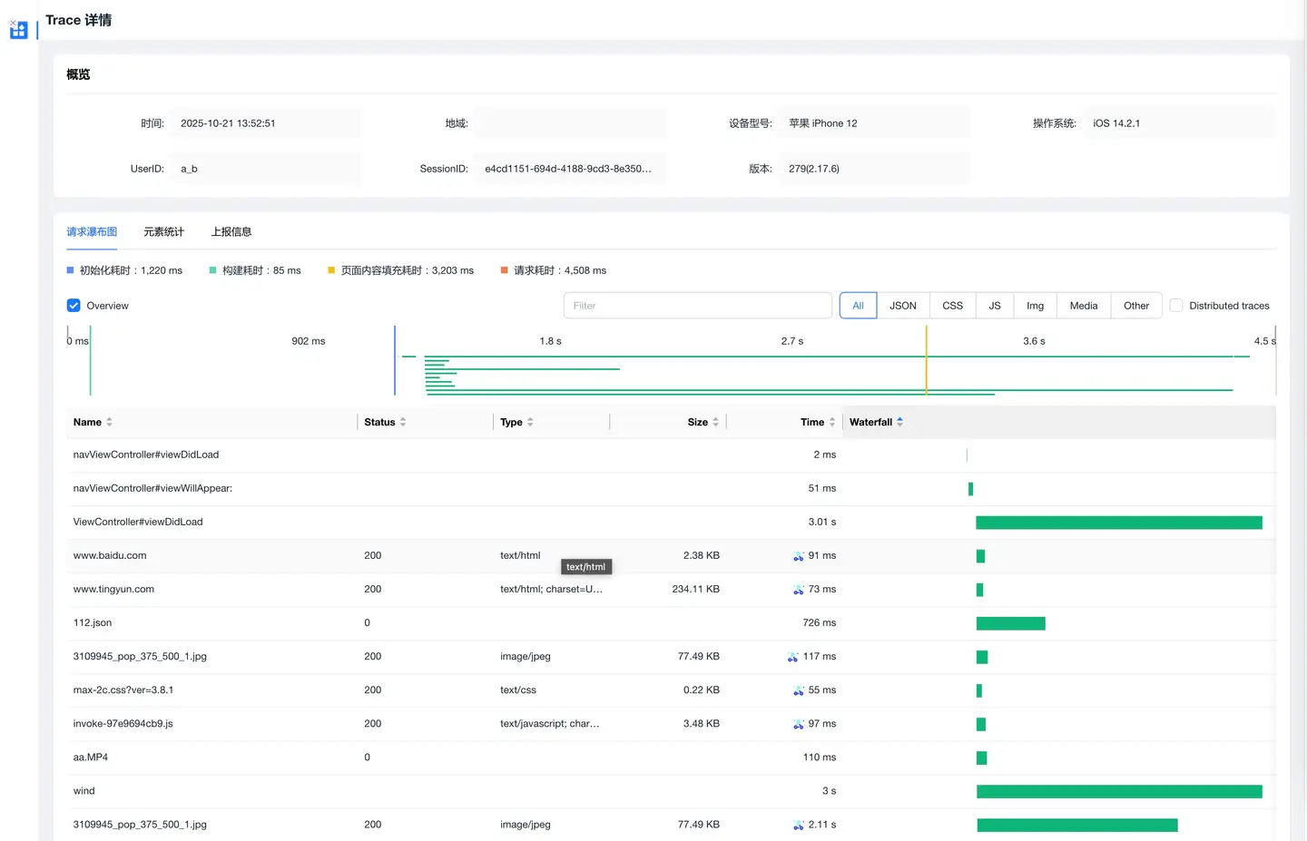Uncheck the Overview checkbox
This screenshot has width=1307, height=841.
tap(74, 306)
